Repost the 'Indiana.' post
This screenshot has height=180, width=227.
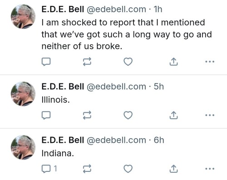coord(87,169)
